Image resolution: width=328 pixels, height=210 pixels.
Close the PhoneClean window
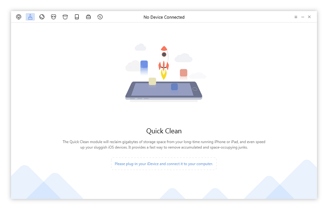(310, 17)
